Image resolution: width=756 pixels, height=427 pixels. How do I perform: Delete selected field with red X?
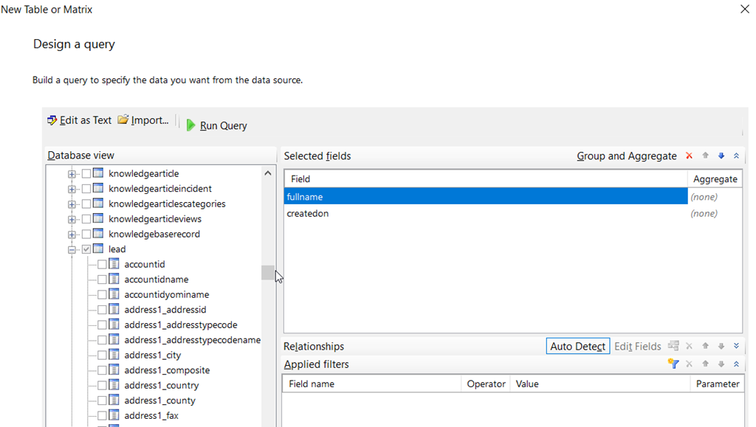point(689,156)
